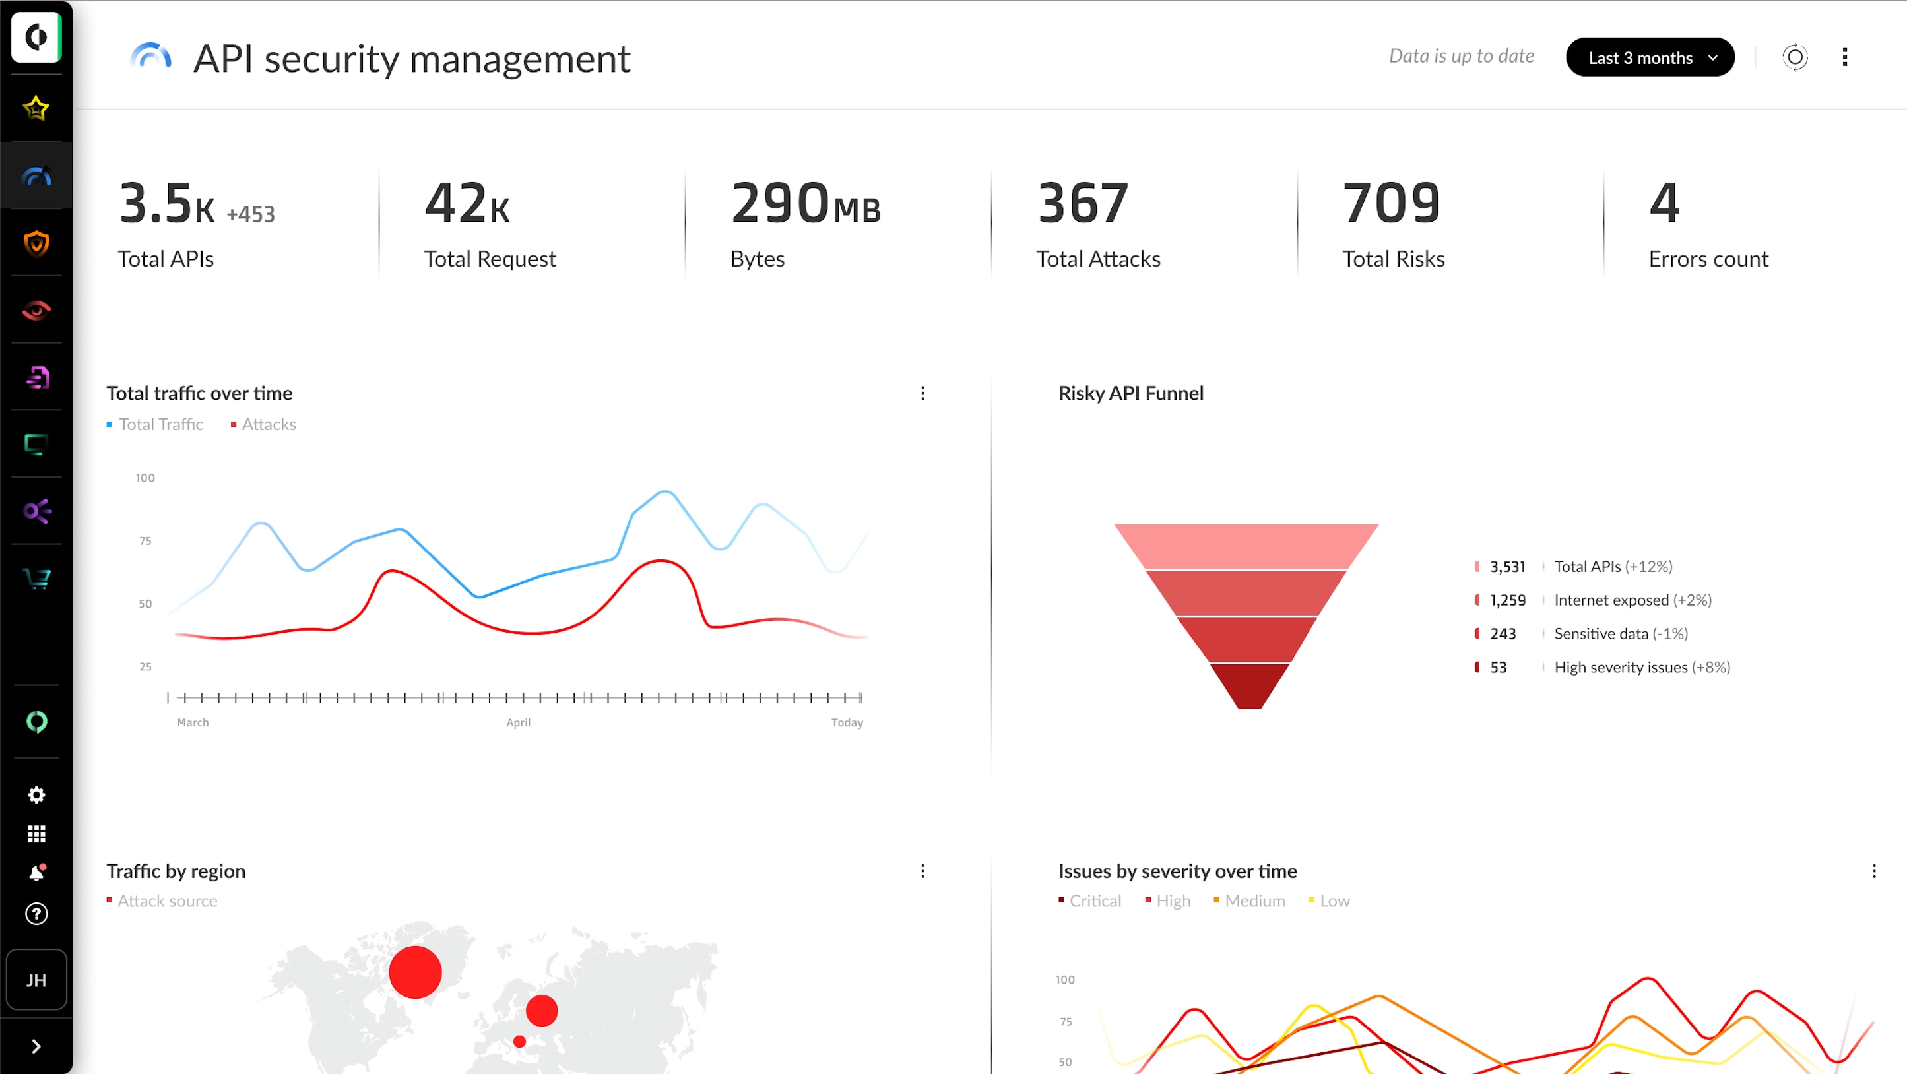This screenshot has width=1907, height=1074.
Task: Click the settings gear icon in sidebar
Action: tap(36, 795)
